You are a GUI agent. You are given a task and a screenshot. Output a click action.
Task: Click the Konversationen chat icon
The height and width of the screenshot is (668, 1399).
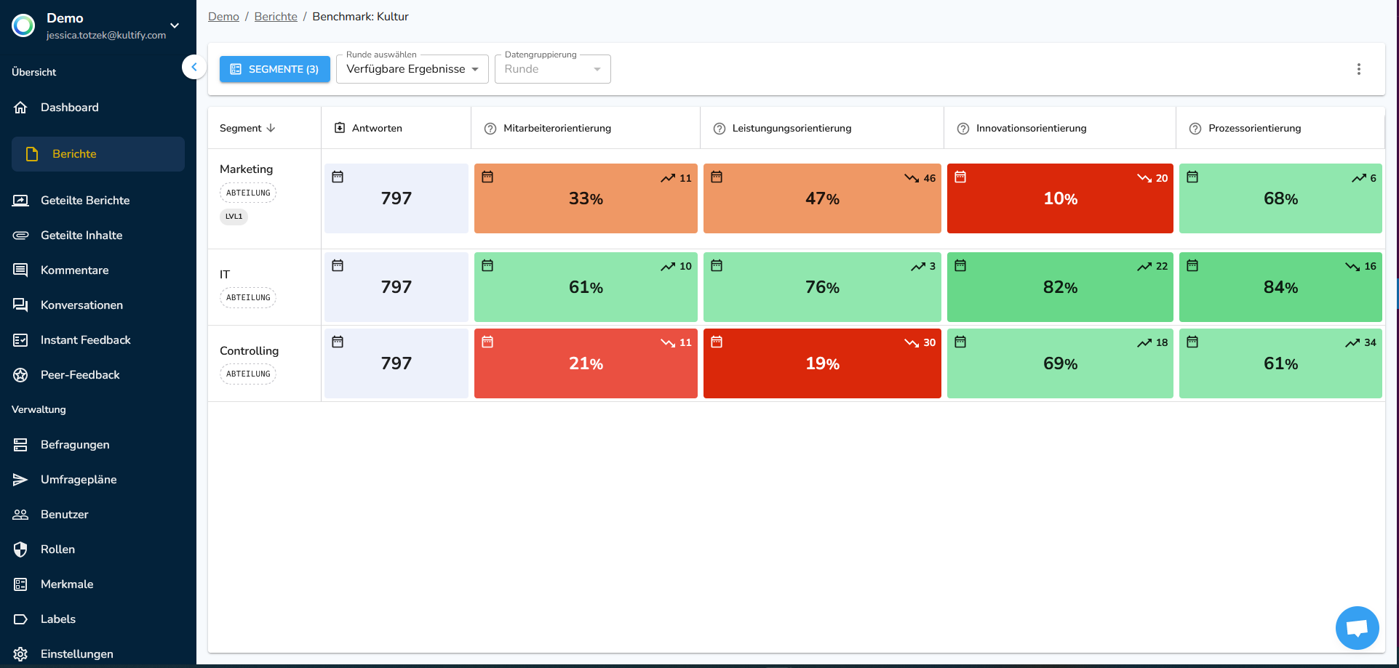(20, 305)
